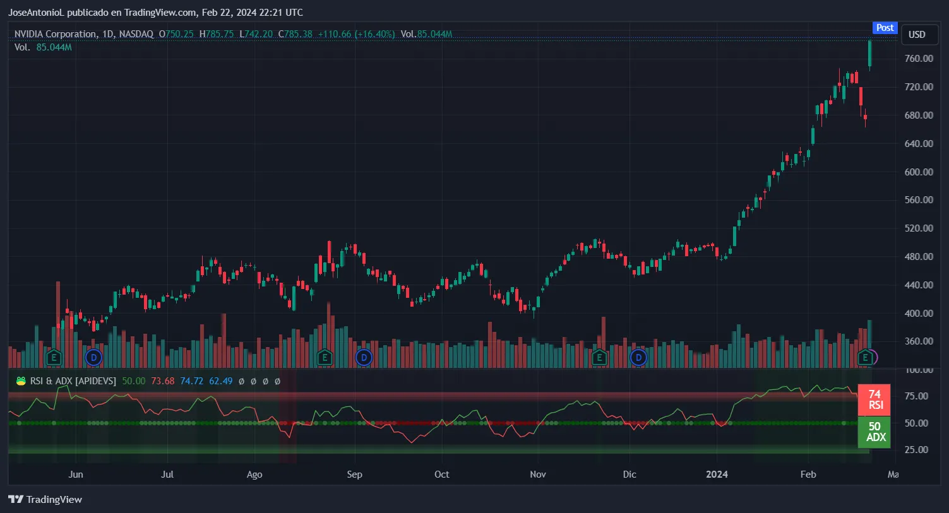Click the red 74 RSI value label

[x=874, y=399]
